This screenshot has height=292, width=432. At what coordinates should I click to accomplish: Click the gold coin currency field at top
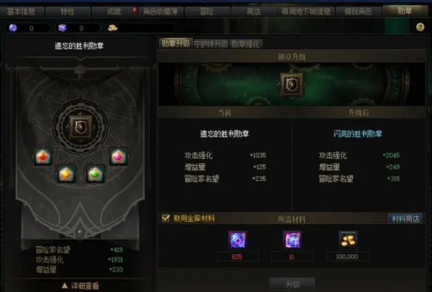[140, 28]
